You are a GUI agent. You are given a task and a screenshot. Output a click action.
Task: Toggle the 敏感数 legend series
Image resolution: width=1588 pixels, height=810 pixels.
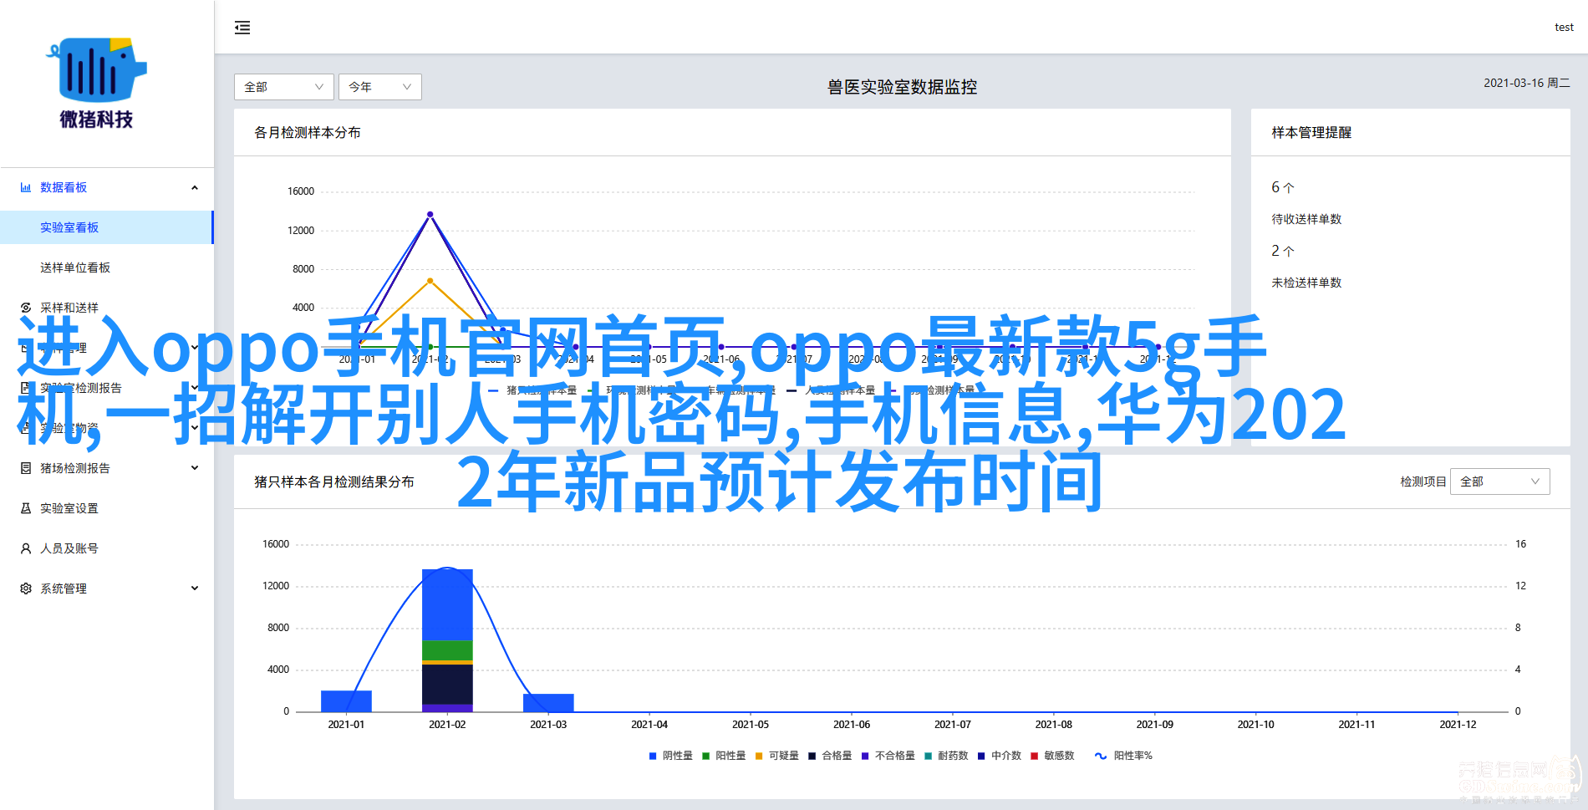(1052, 756)
